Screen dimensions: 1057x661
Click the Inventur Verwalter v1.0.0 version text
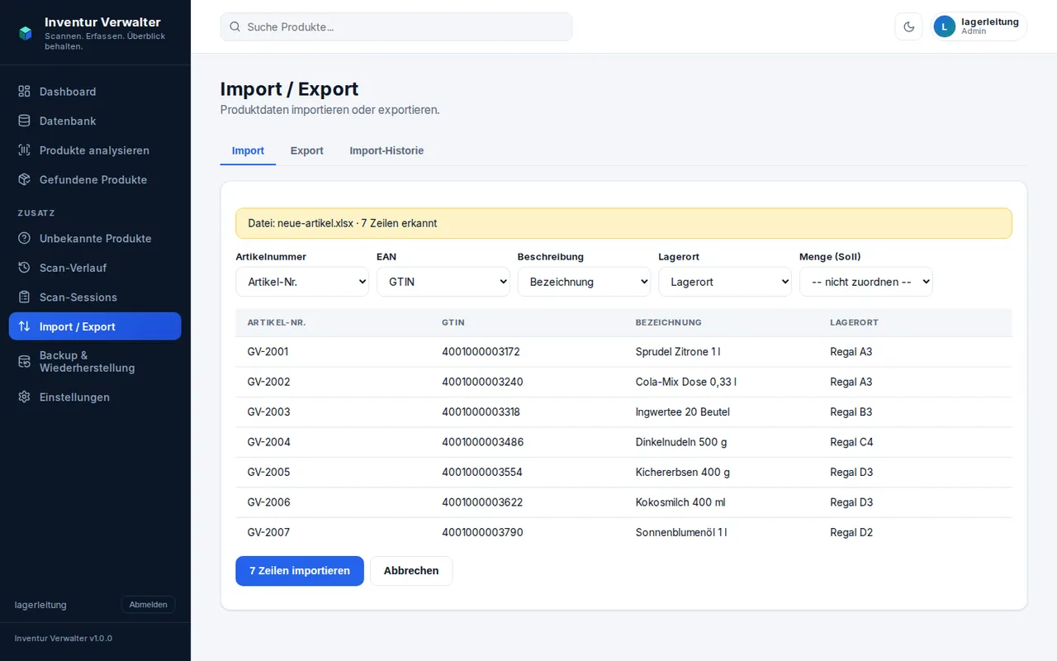[64, 639]
